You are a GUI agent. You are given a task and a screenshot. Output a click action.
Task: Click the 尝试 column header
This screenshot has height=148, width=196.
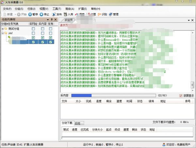tap(66, 130)
